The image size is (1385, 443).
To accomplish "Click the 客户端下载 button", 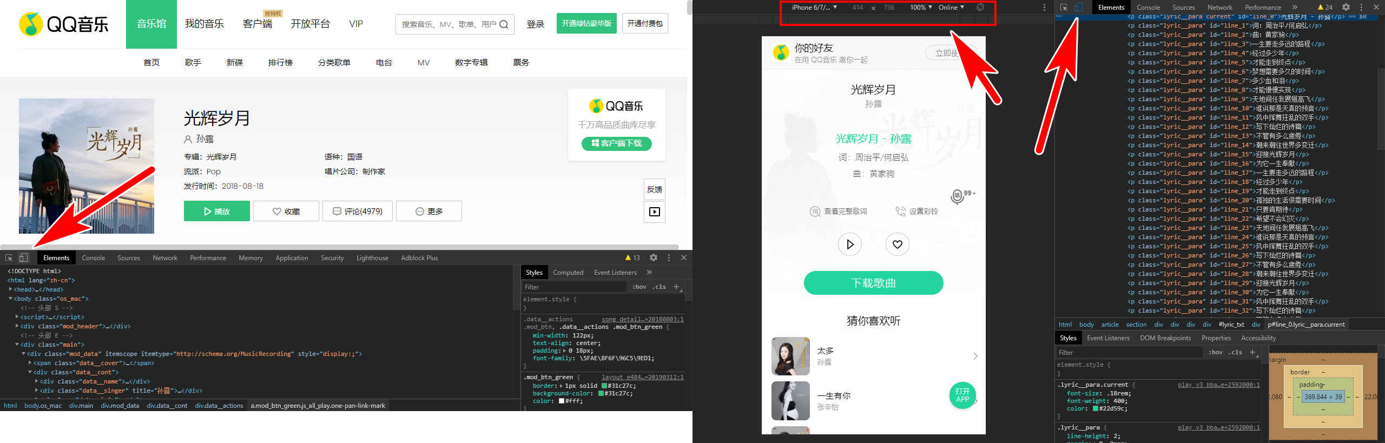I will 616,143.
